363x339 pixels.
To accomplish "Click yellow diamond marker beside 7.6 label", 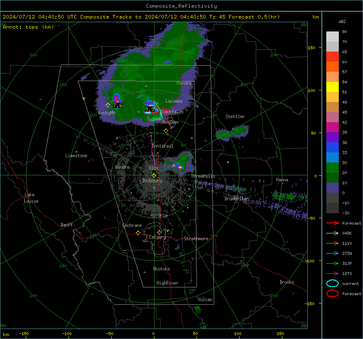I will click(108, 105).
